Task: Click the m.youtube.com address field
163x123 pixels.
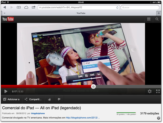Action: tap(79, 7)
